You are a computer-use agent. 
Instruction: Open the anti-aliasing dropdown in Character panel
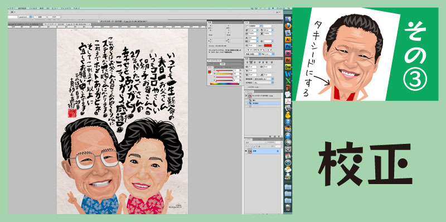click(x=270, y=54)
